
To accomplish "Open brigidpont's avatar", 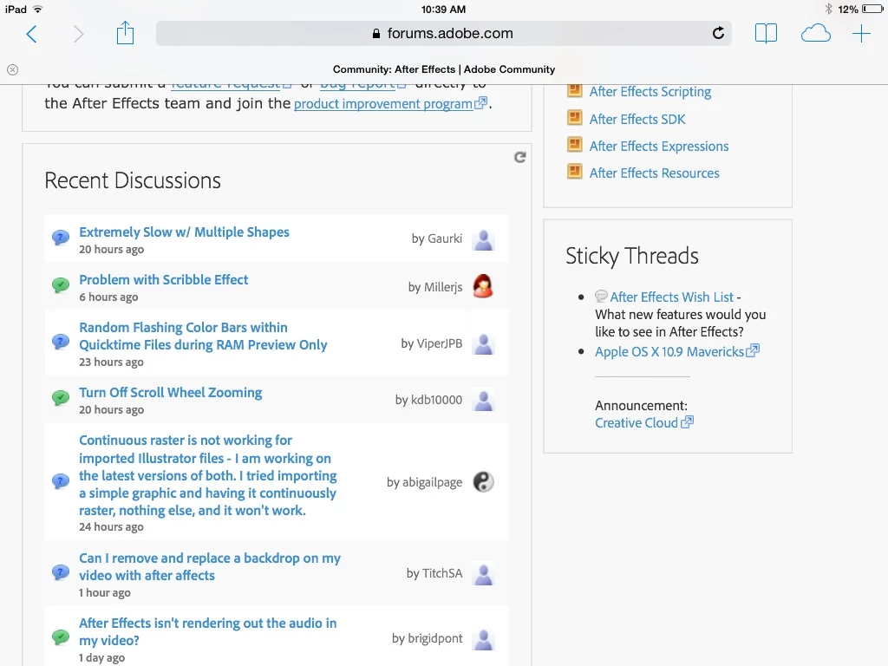I will 484,639.
